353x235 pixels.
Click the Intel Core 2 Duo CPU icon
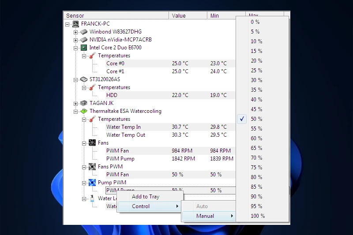(x=84, y=48)
